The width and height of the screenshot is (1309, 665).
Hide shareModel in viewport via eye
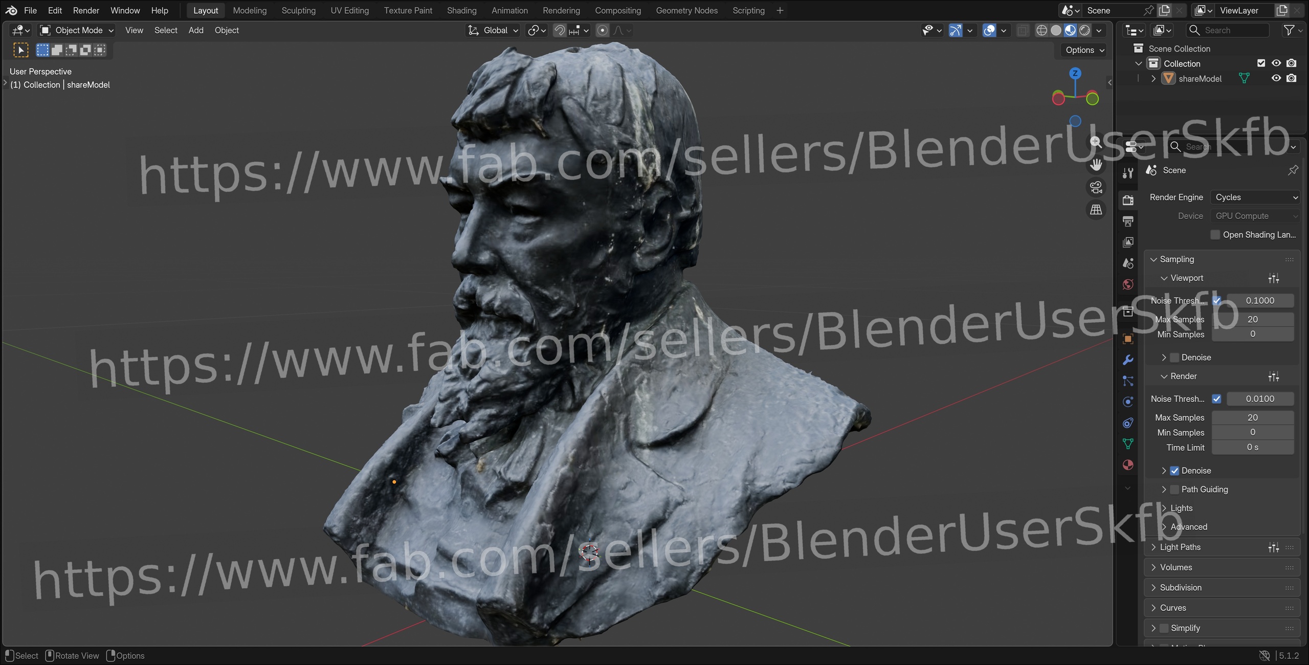(1276, 78)
